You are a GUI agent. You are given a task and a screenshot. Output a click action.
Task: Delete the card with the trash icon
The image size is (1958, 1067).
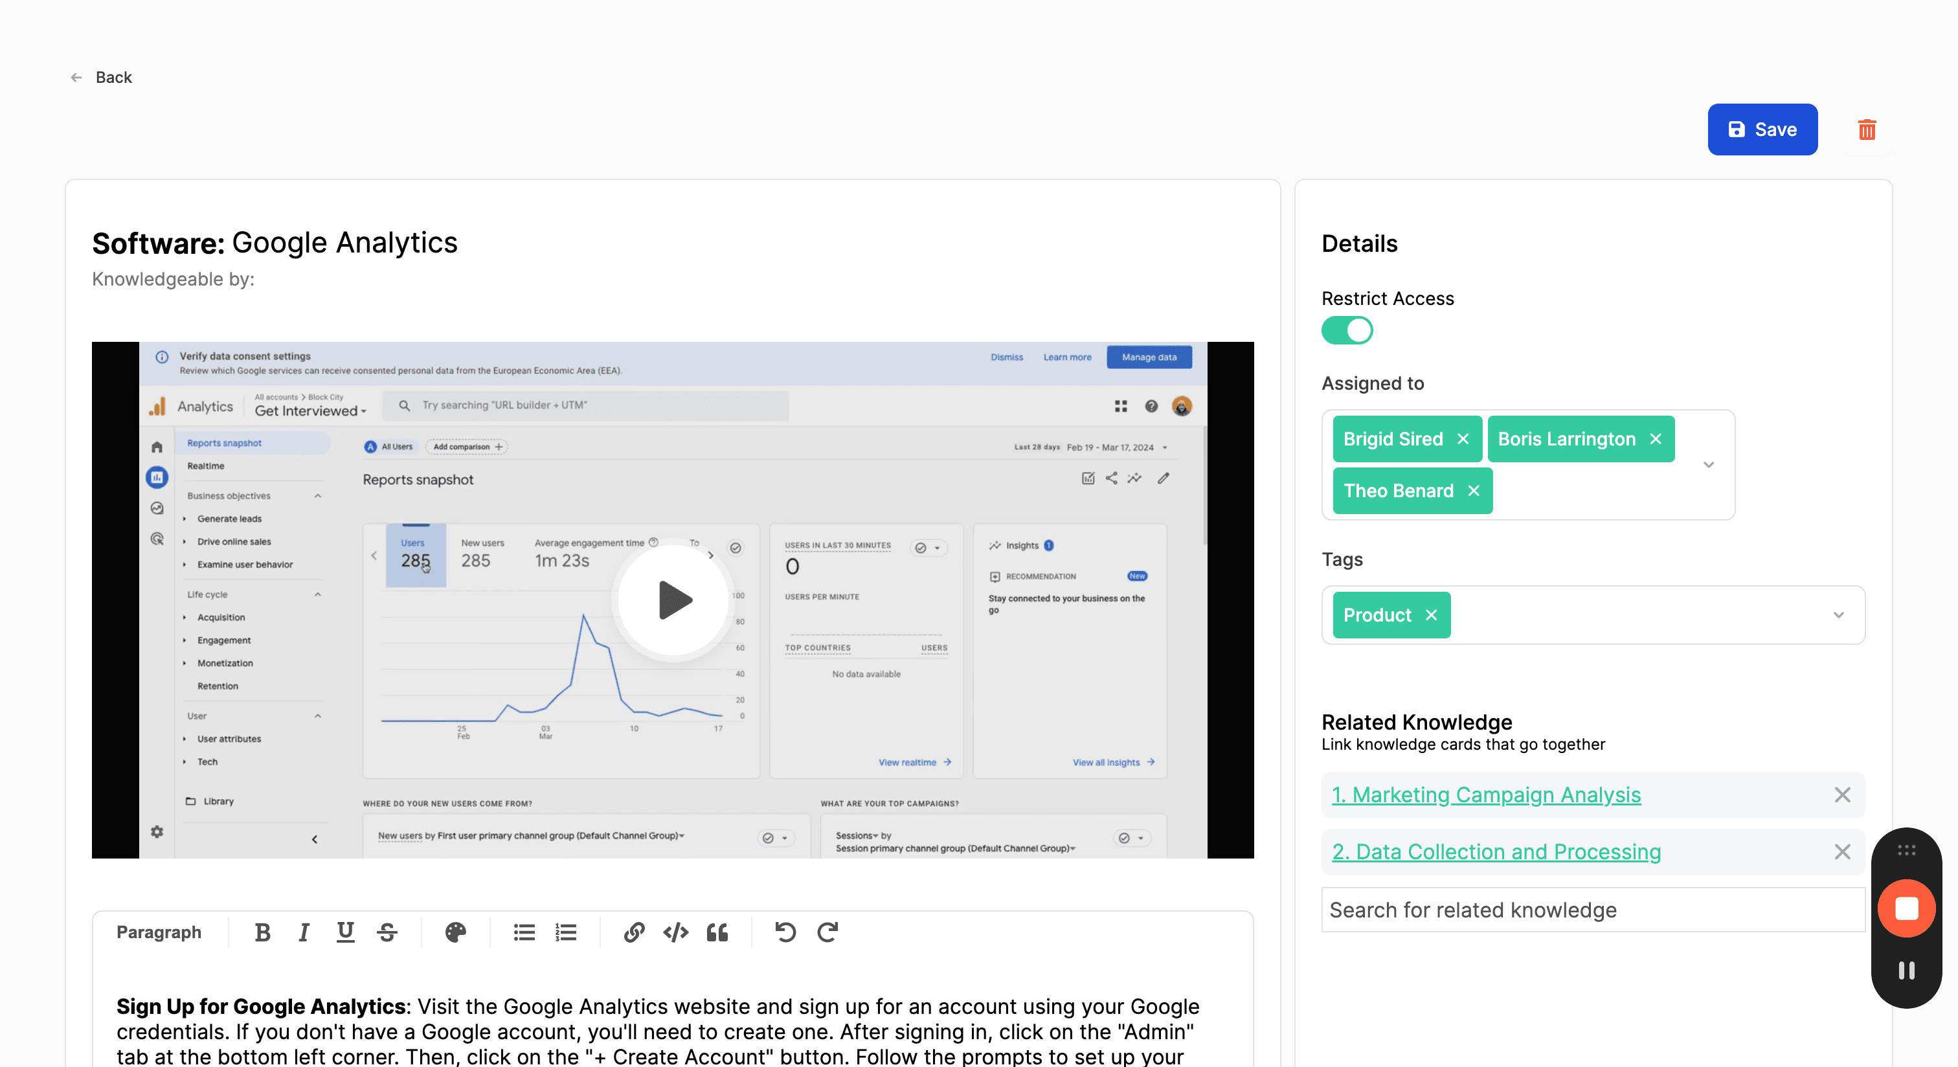(1867, 129)
